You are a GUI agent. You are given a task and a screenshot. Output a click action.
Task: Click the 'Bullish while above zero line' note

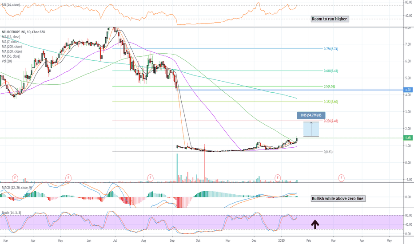click(x=338, y=199)
